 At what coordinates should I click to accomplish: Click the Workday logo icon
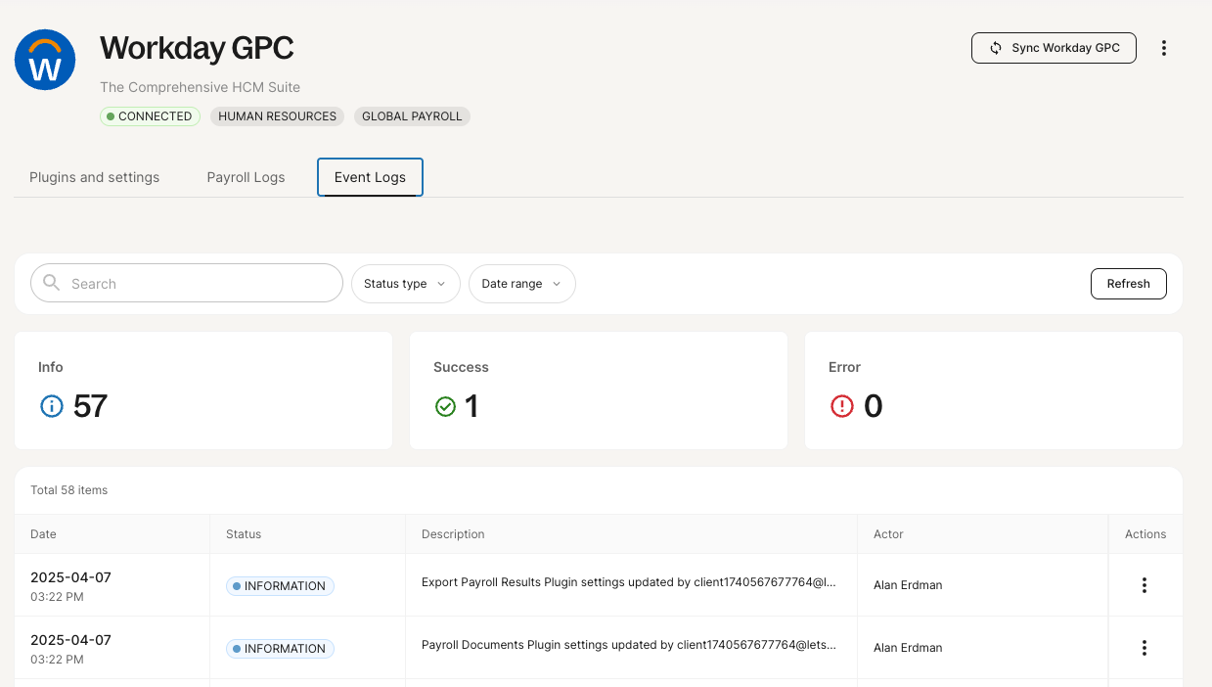pyautogui.click(x=45, y=60)
